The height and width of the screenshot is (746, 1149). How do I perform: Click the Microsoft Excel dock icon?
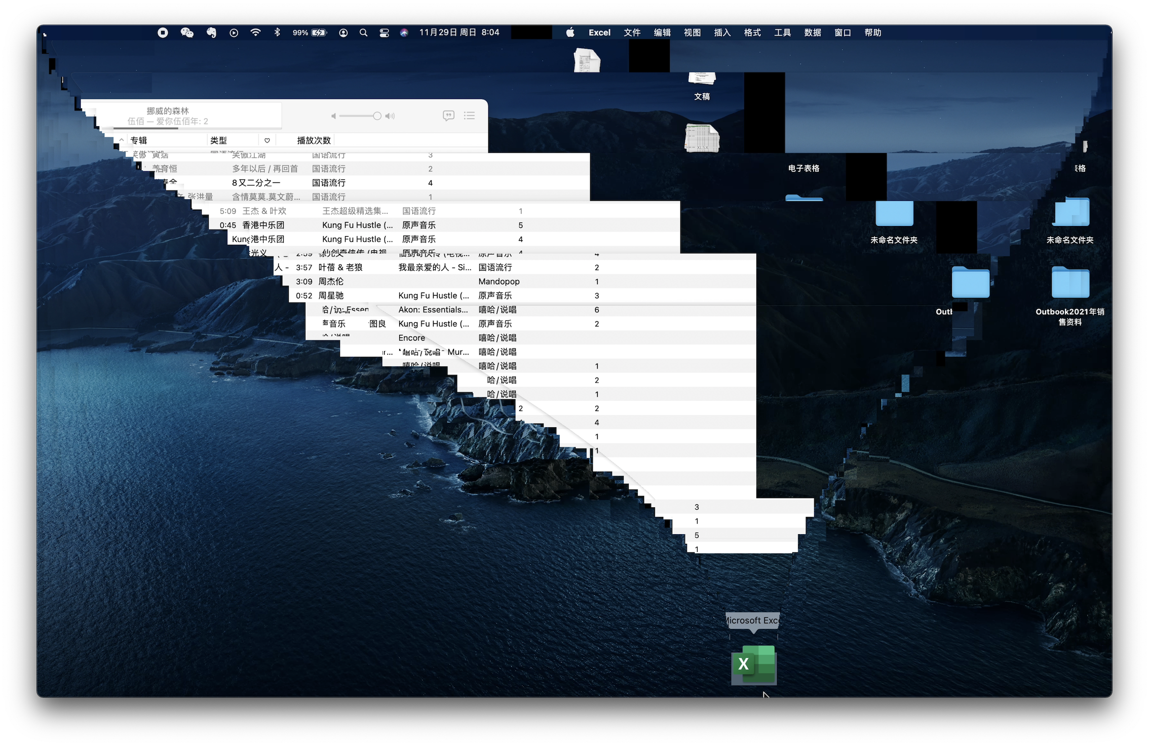(754, 664)
